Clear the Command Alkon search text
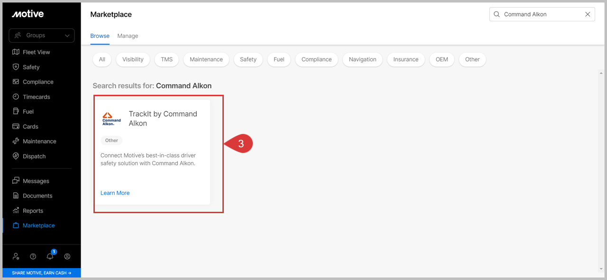607x280 pixels. pos(588,14)
